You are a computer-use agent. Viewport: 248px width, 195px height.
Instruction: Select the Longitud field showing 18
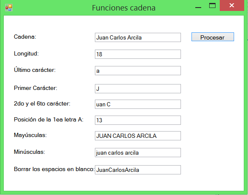point(138,54)
